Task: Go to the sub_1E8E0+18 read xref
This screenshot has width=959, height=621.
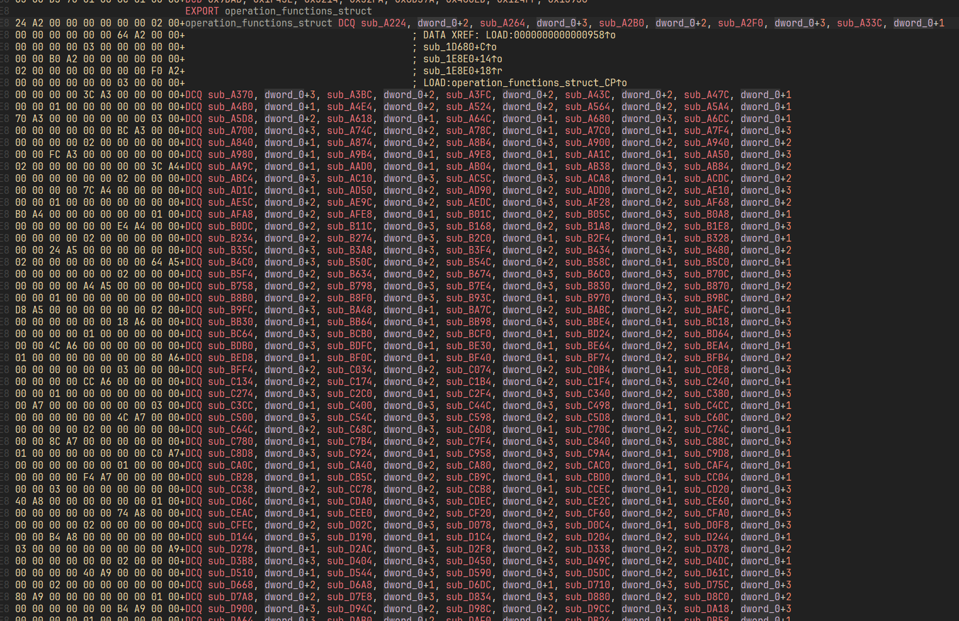Action: coord(462,71)
